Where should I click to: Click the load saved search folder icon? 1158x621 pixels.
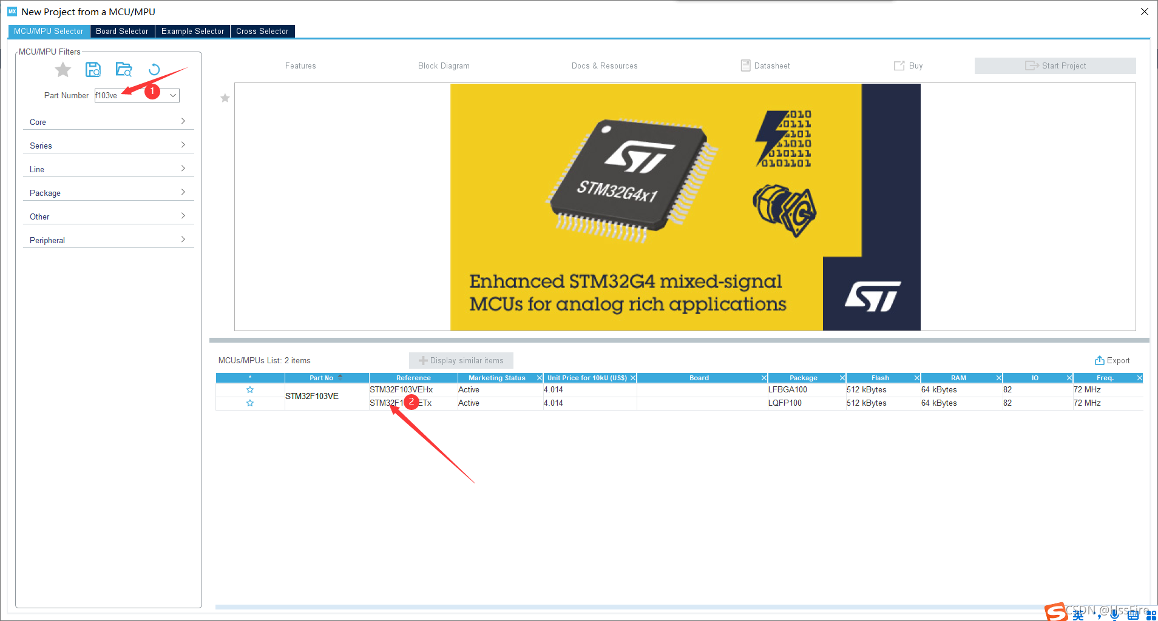point(124,70)
